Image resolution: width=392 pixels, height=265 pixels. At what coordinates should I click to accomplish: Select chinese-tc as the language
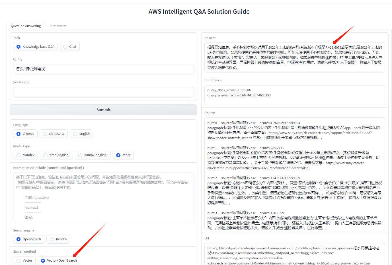(x=54, y=134)
